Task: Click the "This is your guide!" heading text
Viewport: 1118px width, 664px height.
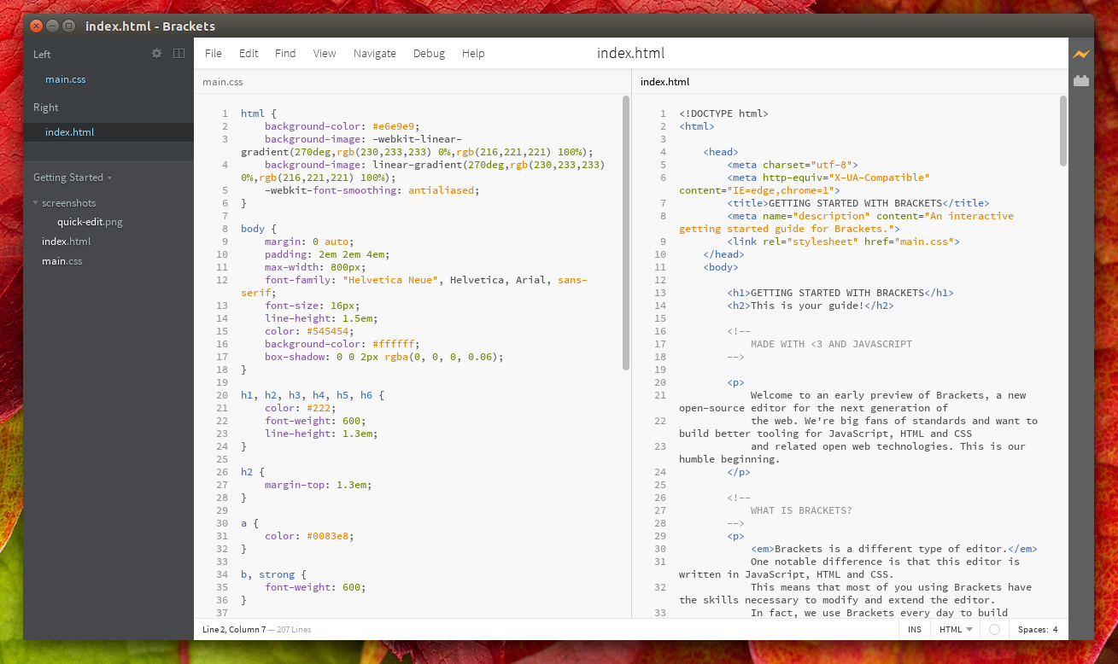Action: [x=808, y=306]
